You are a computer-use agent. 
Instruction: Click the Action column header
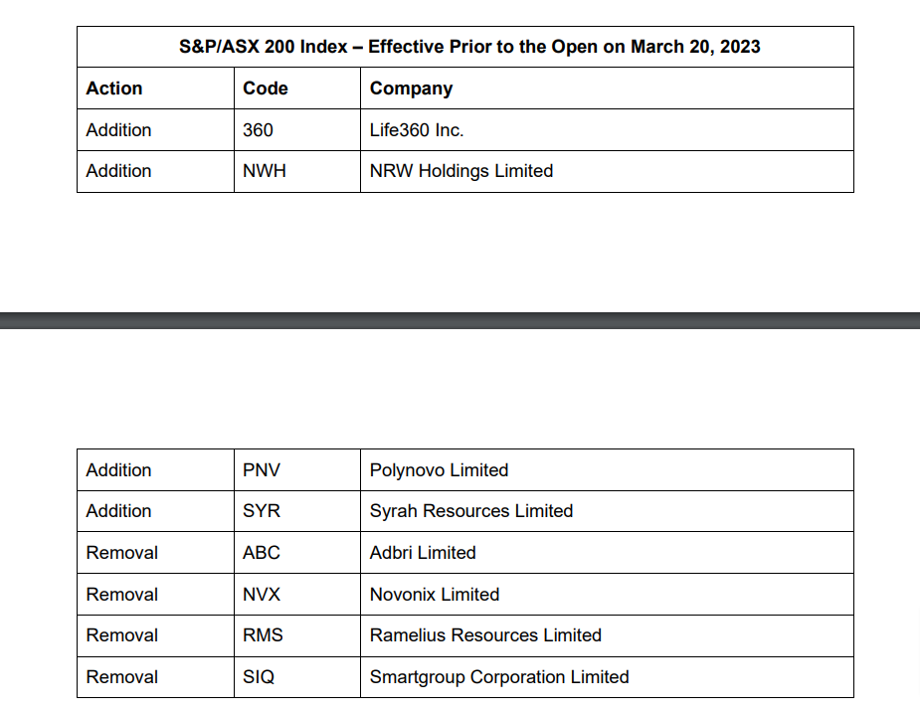114,89
